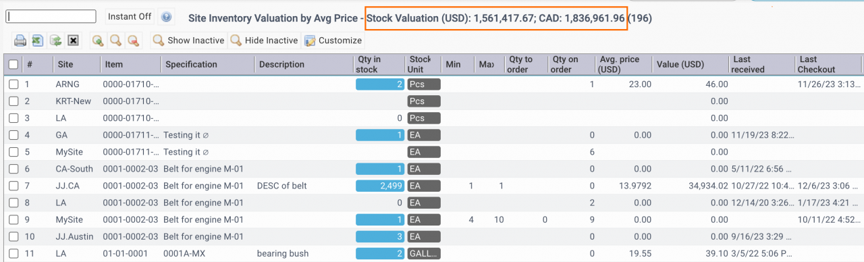The image size is (864, 262).
Task: Toggle the Instant Off button
Action: point(130,17)
